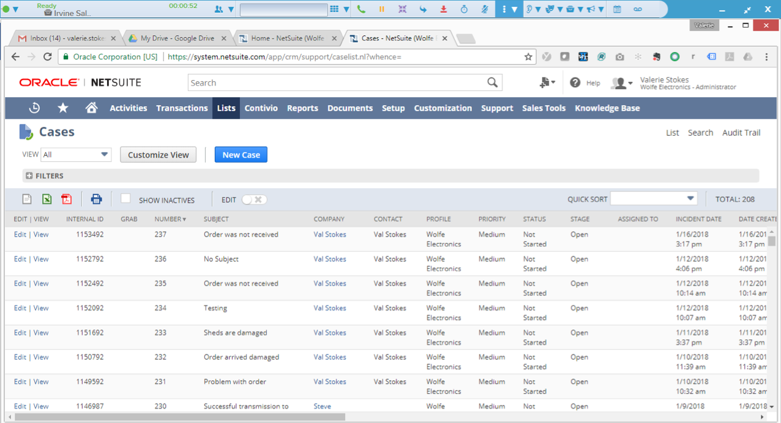This screenshot has height=423, width=781.
Task: Open the View dropdown showing All
Action: pos(75,154)
